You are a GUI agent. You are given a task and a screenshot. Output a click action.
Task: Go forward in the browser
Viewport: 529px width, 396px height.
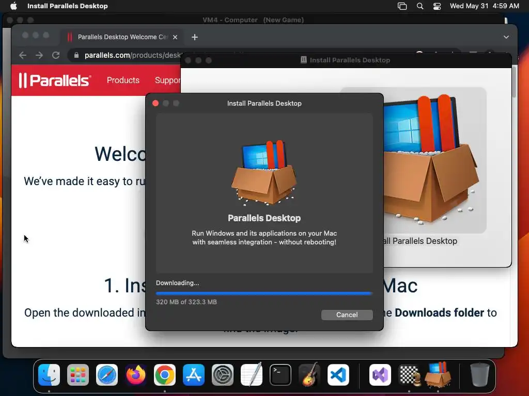(x=39, y=55)
